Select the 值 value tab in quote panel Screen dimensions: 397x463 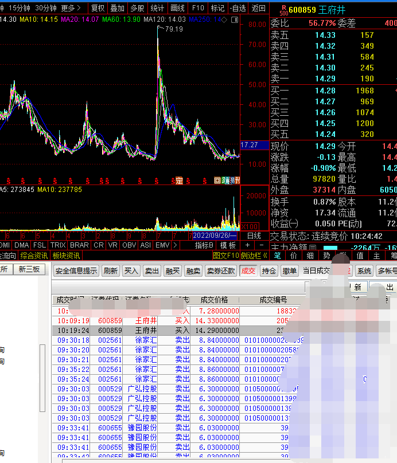click(360, 256)
